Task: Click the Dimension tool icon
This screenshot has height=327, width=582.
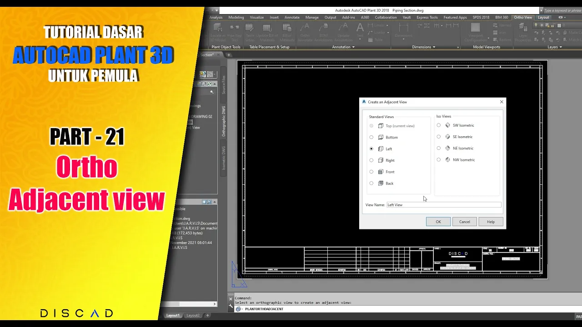Action: coord(403,27)
